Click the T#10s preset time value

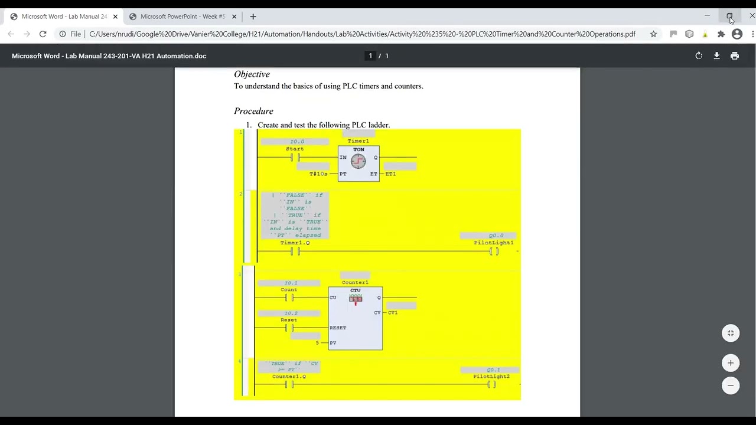click(318, 174)
